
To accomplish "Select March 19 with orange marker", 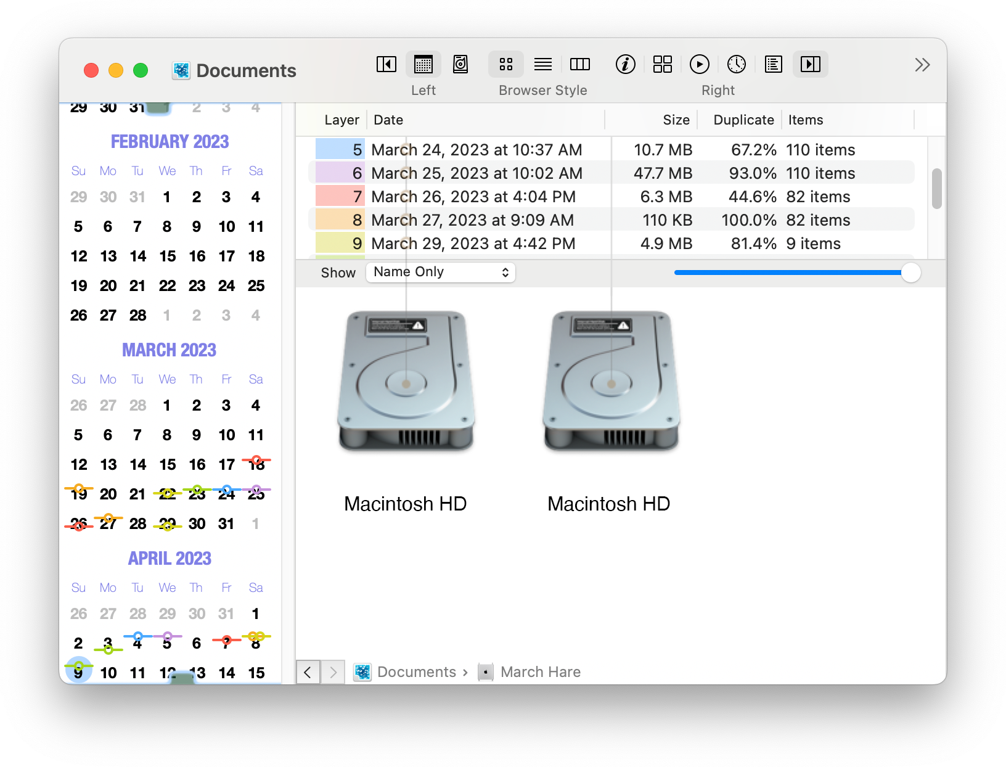I will pos(79,493).
